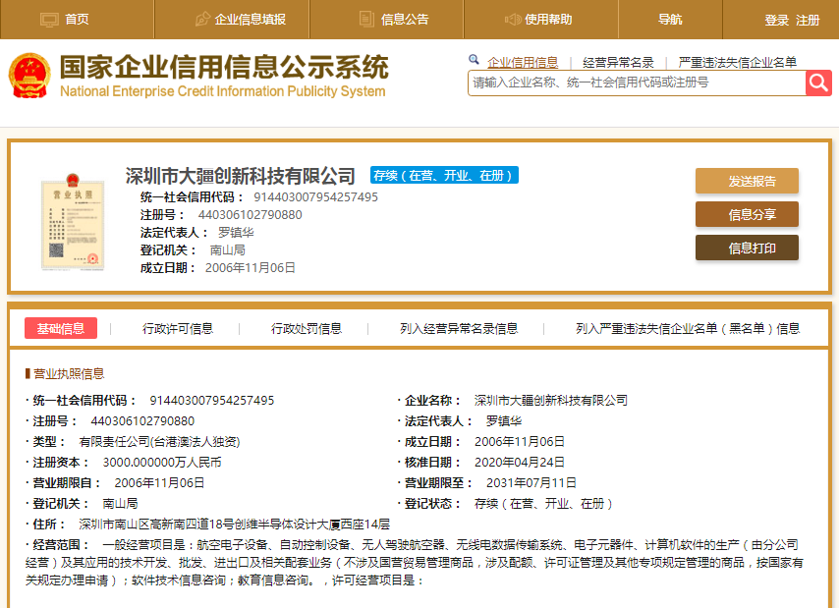Click 2006年11月06日 next to 营业期限自
839x608 pixels.
click(x=159, y=483)
